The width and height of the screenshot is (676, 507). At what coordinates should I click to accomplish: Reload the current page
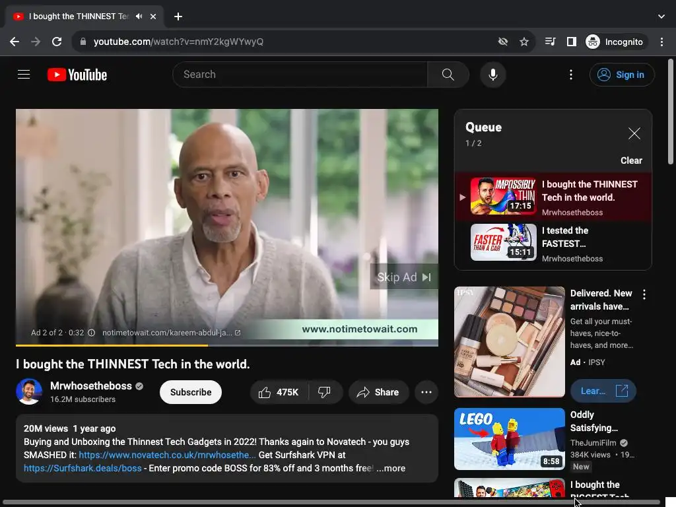click(57, 42)
